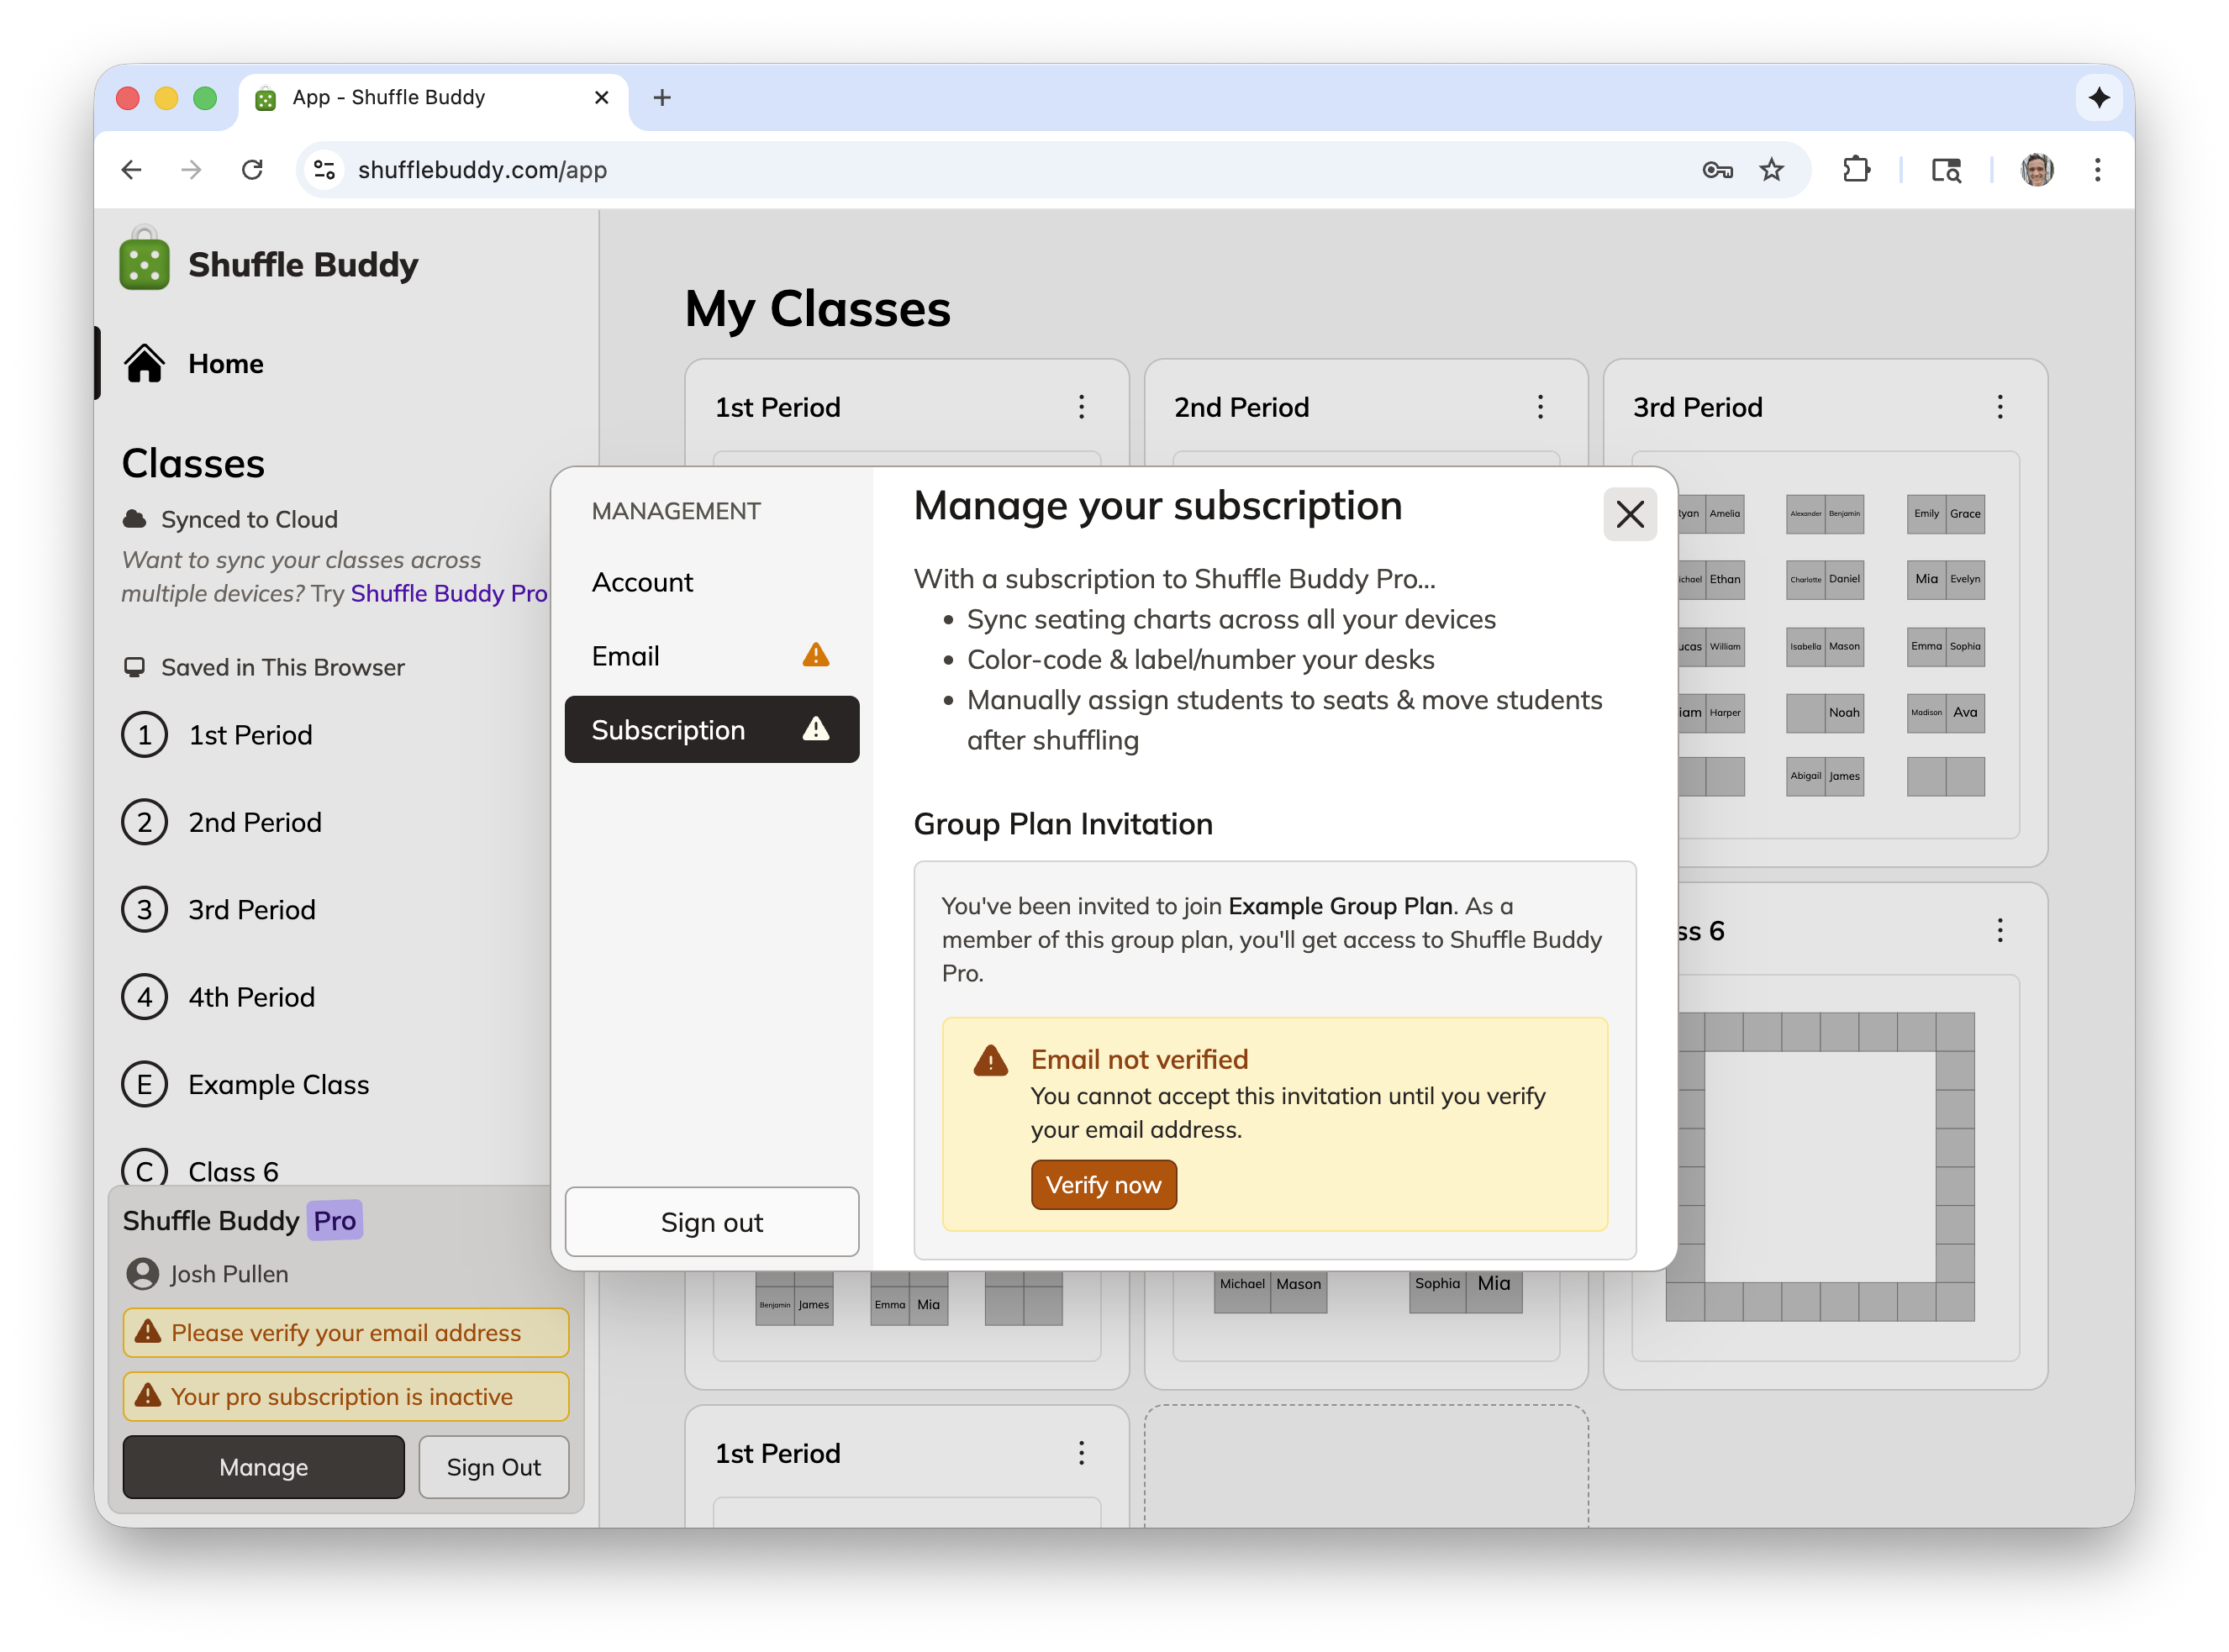The width and height of the screenshot is (2229, 1652).
Task: Click the password key icon in address bar
Action: pos(1716,170)
